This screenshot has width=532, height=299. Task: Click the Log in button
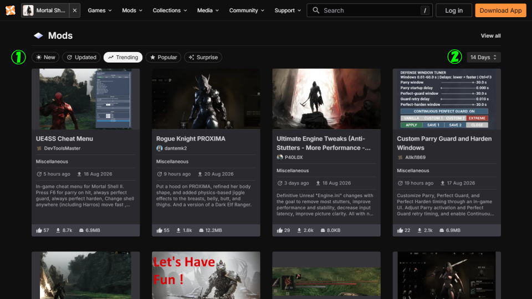454,11
